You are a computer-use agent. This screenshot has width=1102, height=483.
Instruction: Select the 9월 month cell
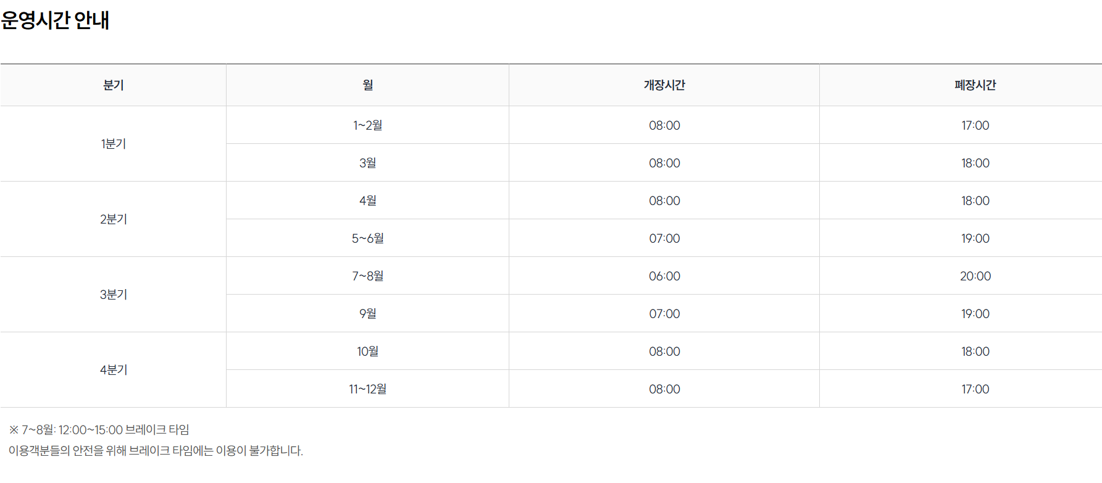coord(368,314)
